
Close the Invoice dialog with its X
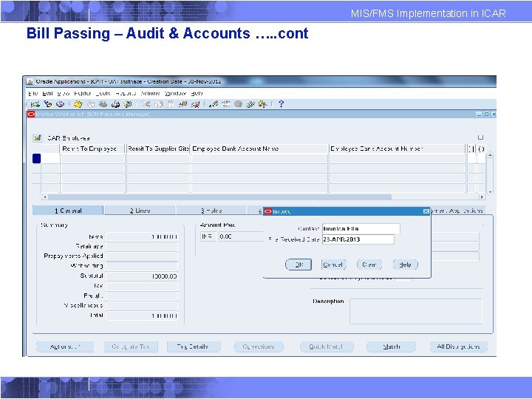(426, 211)
